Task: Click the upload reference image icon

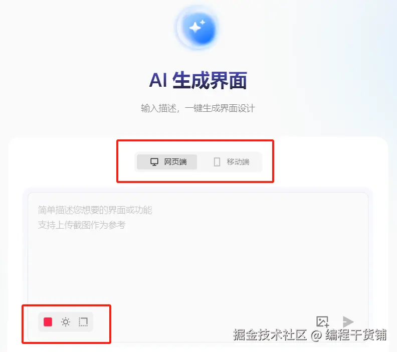Action: point(323,321)
